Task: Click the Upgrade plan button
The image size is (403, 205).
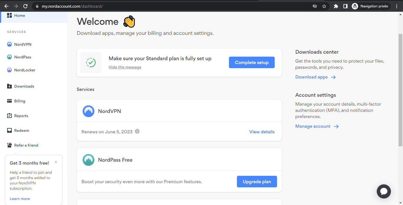Action: click(x=257, y=182)
